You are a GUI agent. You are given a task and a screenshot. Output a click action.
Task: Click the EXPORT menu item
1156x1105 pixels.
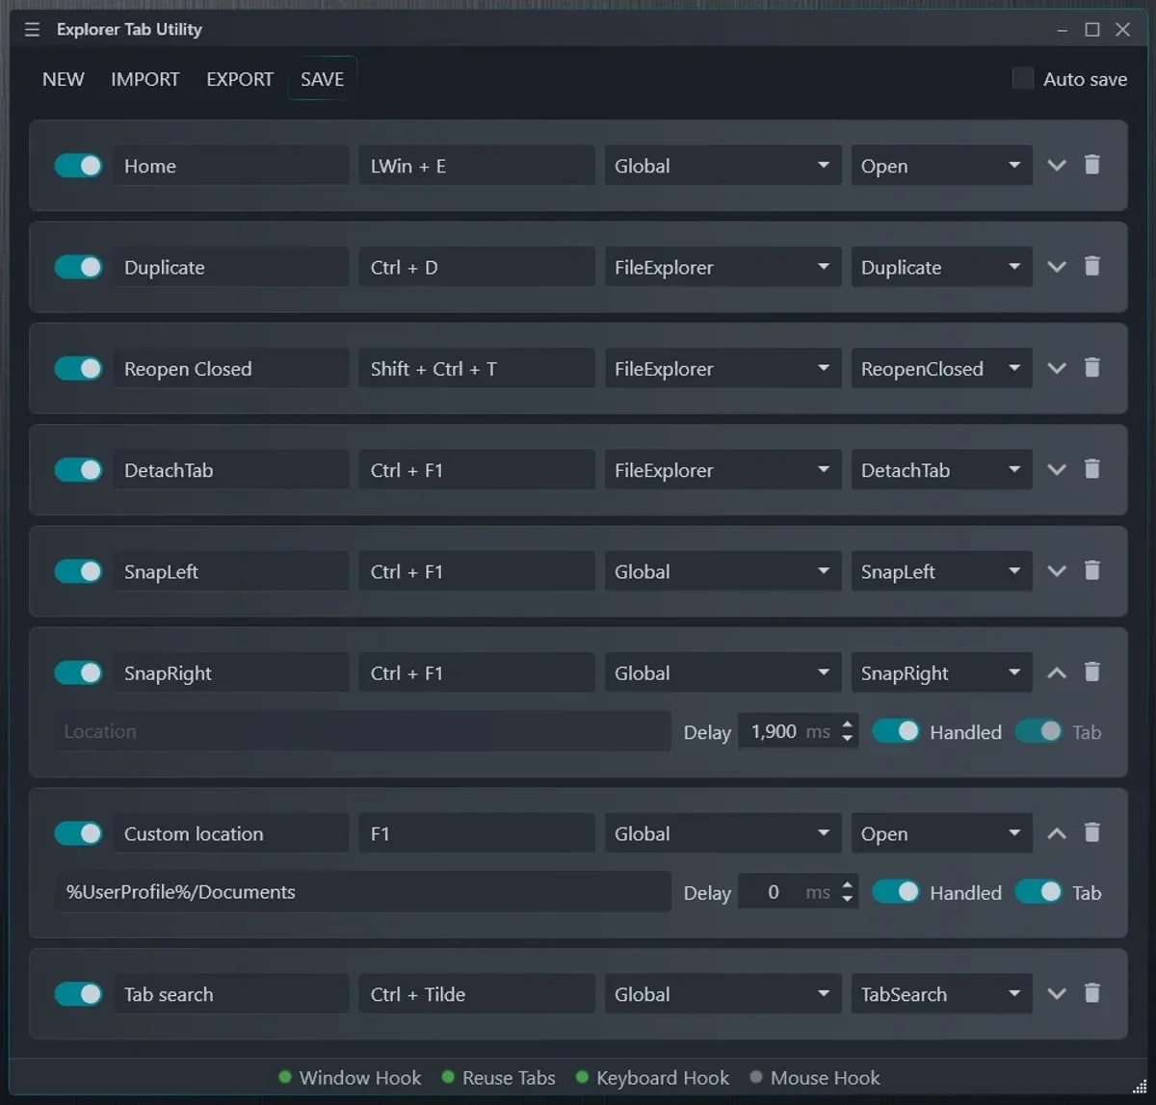[x=240, y=79]
